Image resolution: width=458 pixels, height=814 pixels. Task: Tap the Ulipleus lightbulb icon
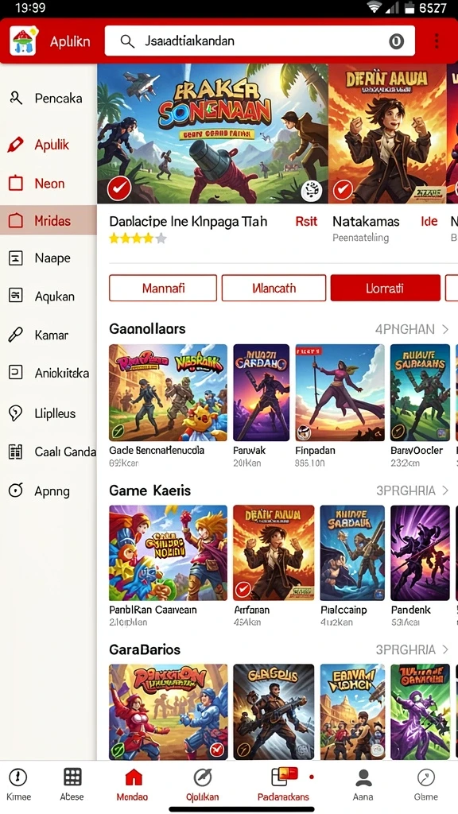point(16,413)
